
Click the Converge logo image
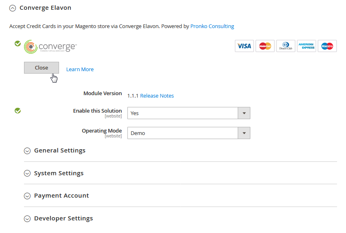coord(50,47)
